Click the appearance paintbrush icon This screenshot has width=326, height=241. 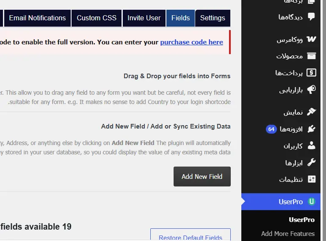click(x=311, y=112)
